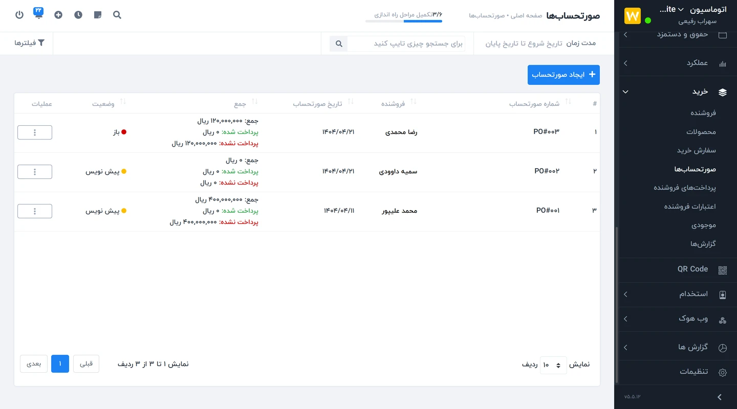Click user name سهراب رفیعی
737x409 pixels.
click(x=697, y=21)
